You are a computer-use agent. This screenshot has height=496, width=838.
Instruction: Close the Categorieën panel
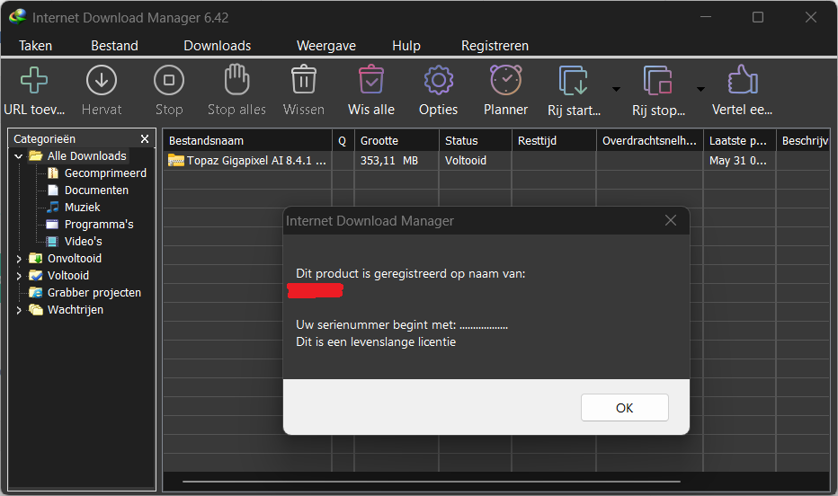tap(144, 138)
